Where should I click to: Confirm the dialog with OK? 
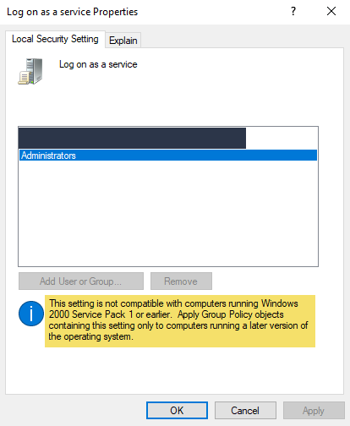click(x=177, y=410)
